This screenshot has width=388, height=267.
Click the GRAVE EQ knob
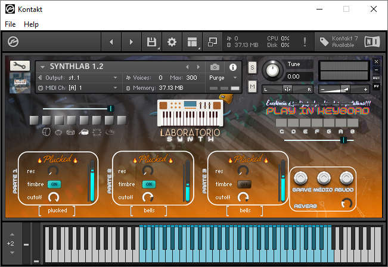click(300, 178)
